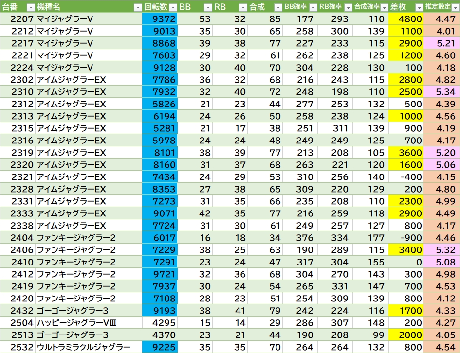Open the 差枚 column filter dropdown
Screen dimensions: 460x353
419,7
